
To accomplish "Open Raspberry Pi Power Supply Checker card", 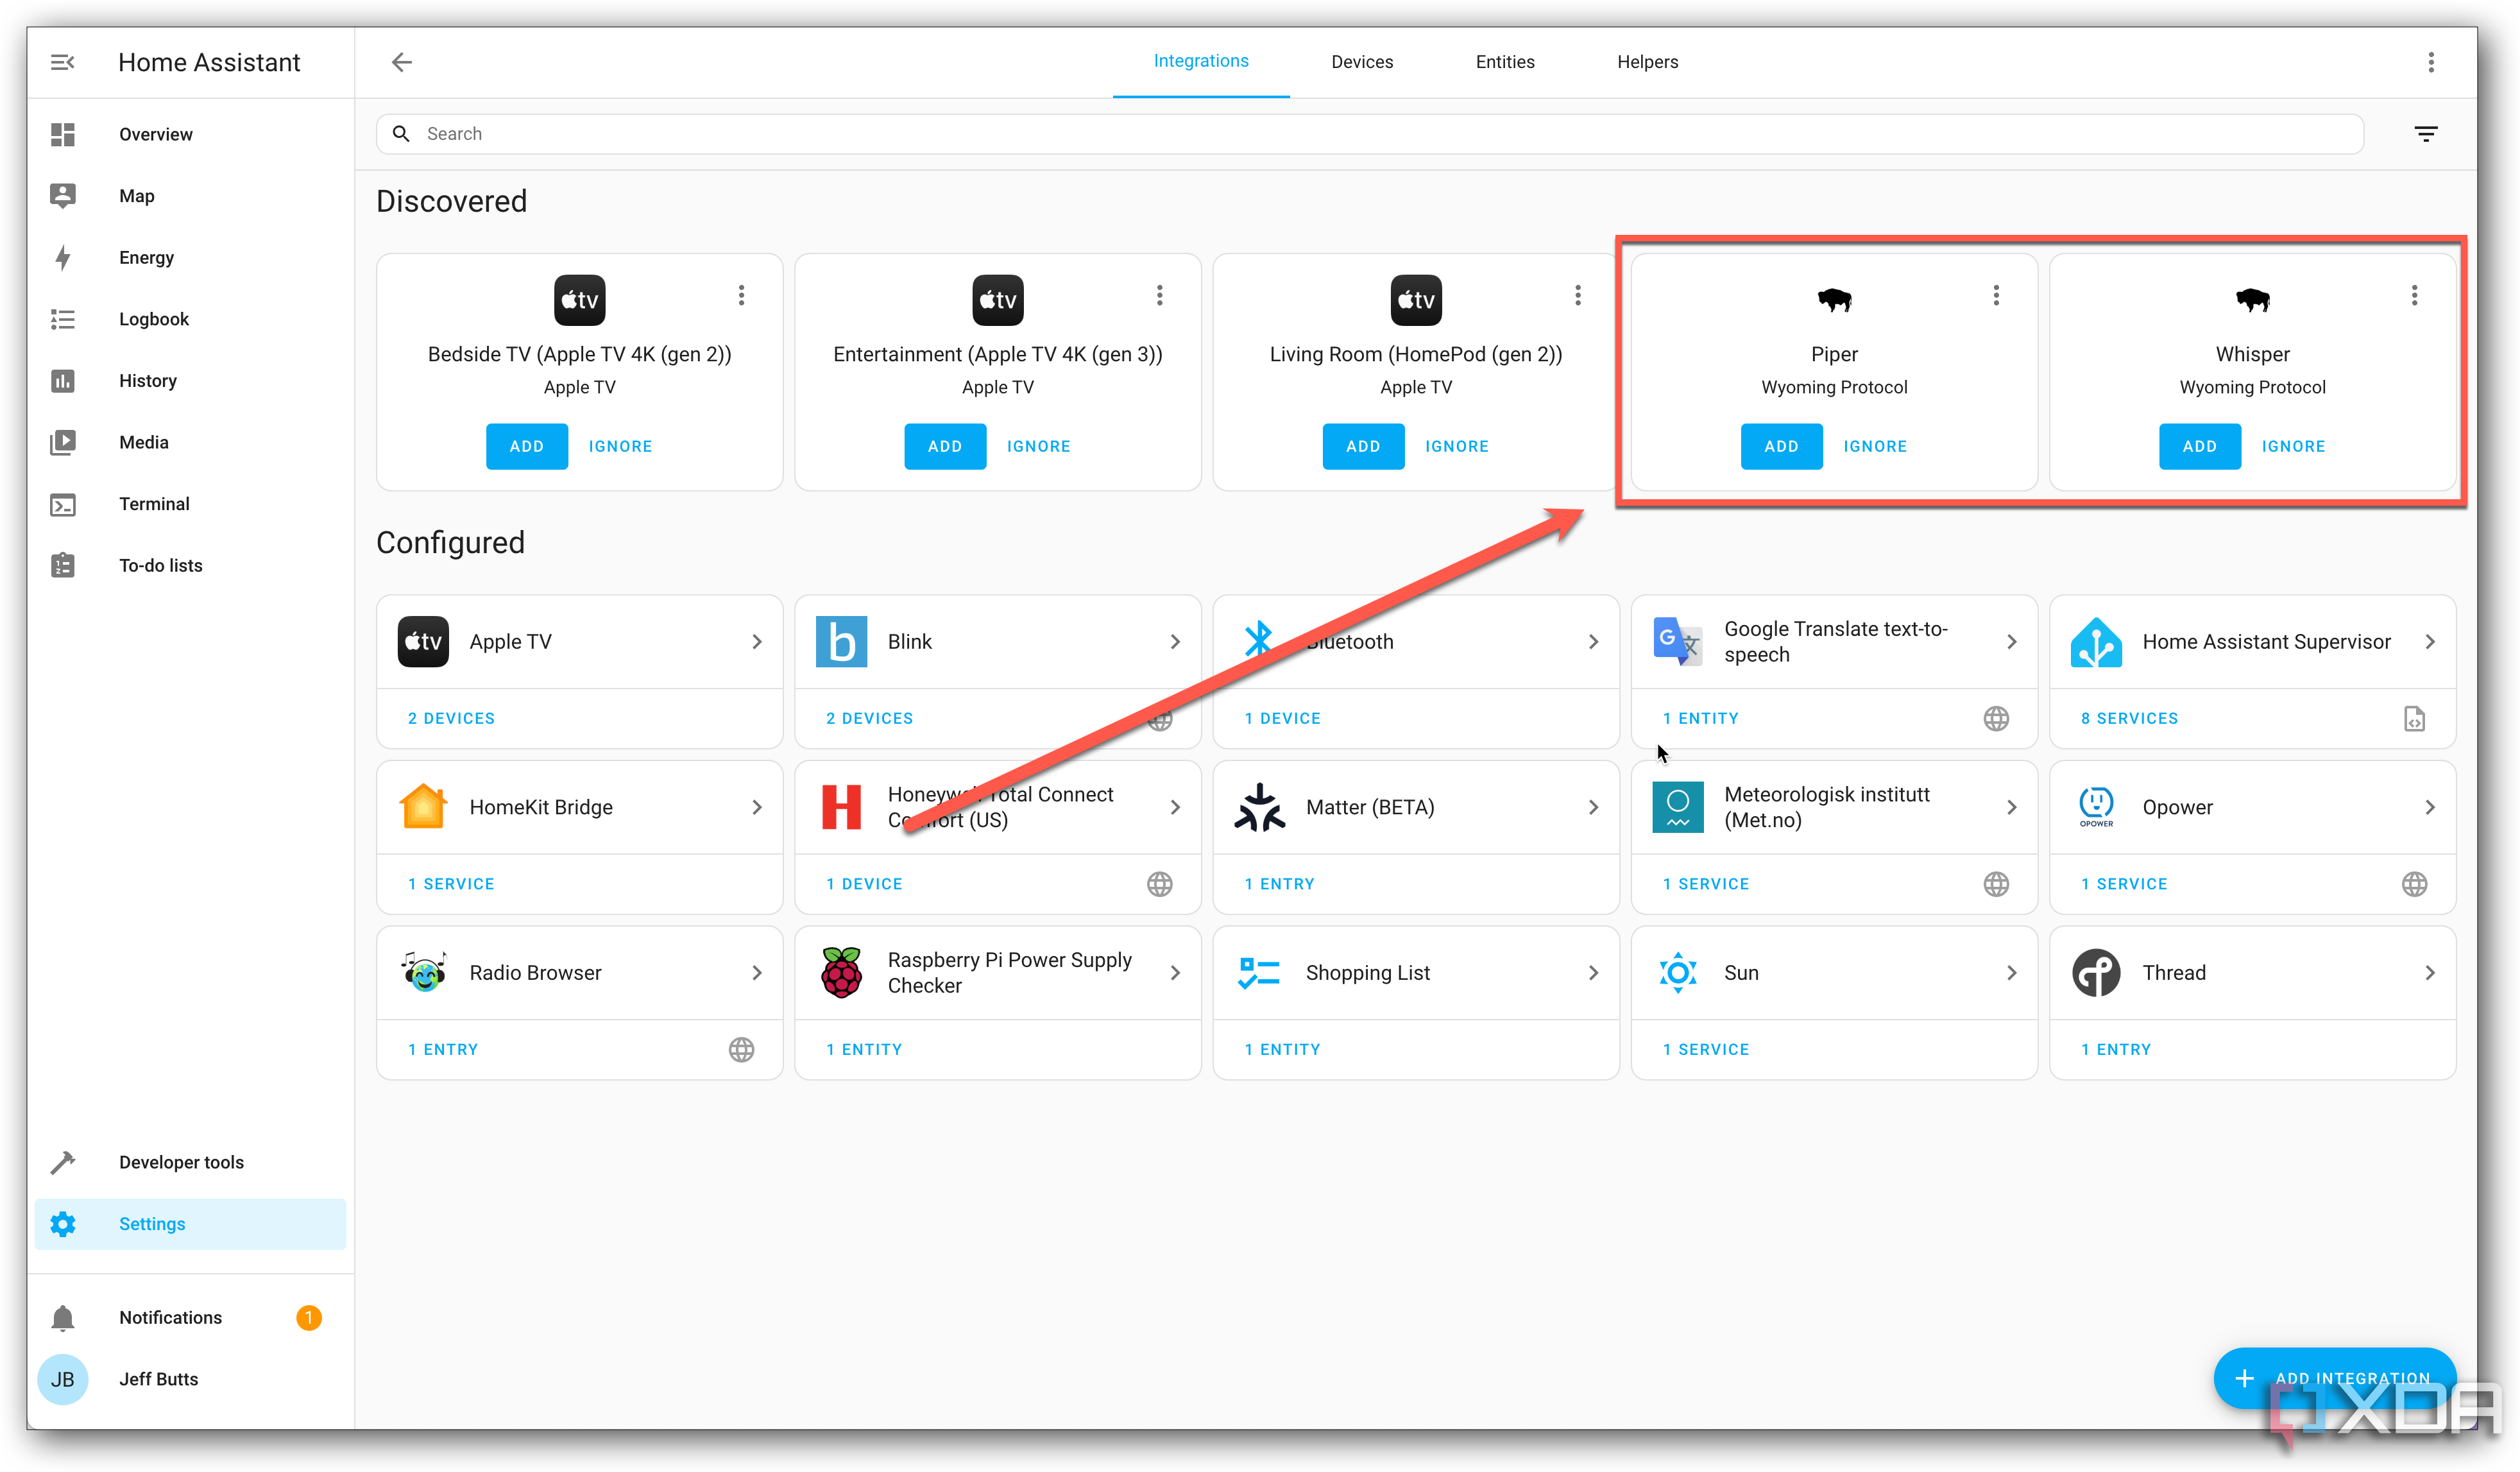I will point(997,973).
